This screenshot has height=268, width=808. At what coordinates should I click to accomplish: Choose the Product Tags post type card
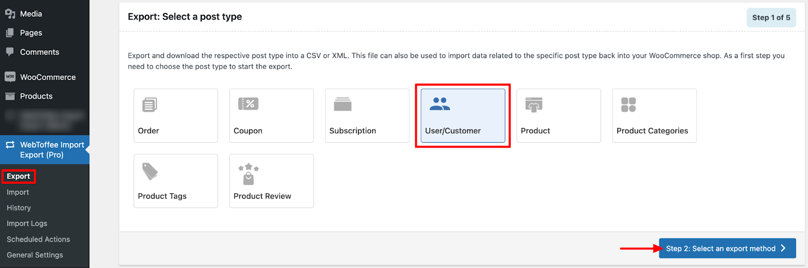pyautogui.click(x=176, y=181)
